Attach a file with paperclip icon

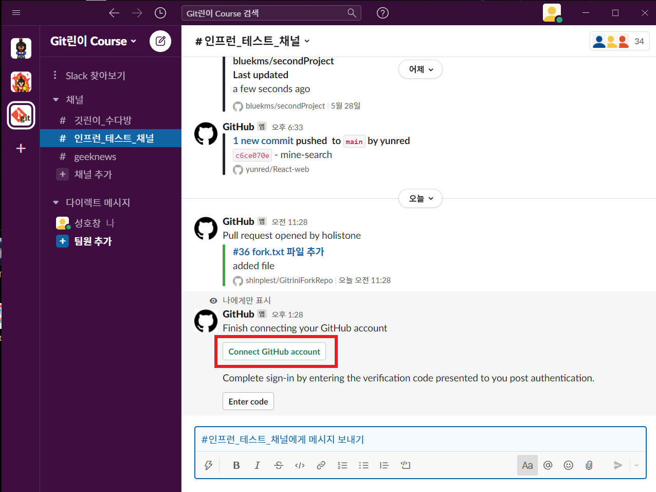589,465
